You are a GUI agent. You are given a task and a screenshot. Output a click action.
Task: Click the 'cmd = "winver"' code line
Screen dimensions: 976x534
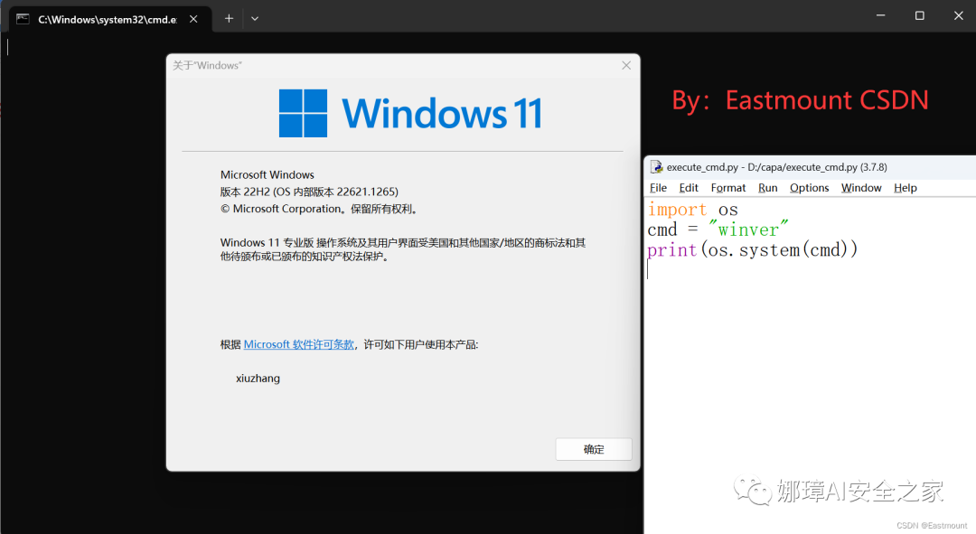(x=718, y=230)
